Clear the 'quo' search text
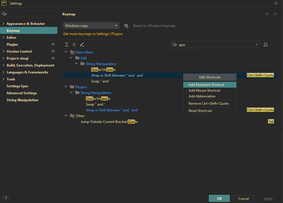Image resolution: width=283 pixels, height=203 pixels. pyautogui.click(x=256, y=45)
